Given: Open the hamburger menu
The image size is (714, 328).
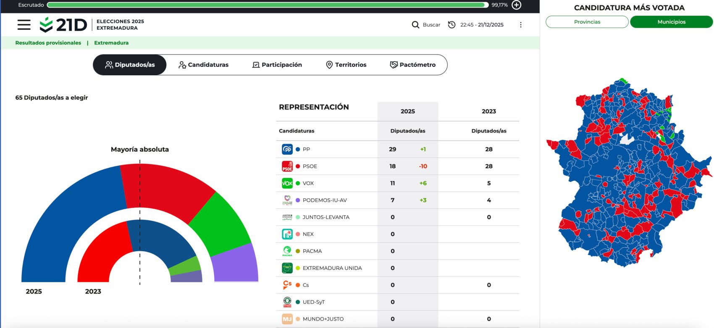Looking at the screenshot, I should (24, 25).
